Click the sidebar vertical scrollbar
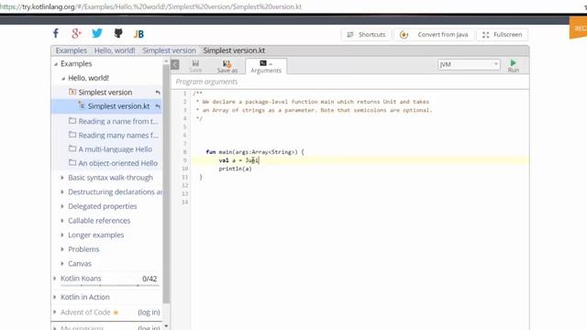The height and width of the screenshot is (330, 587). click(166, 183)
